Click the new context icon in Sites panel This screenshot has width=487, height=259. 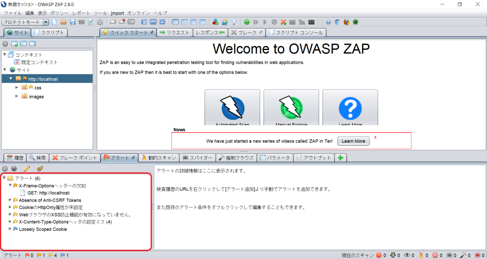pyautogui.click(x=14, y=43)
